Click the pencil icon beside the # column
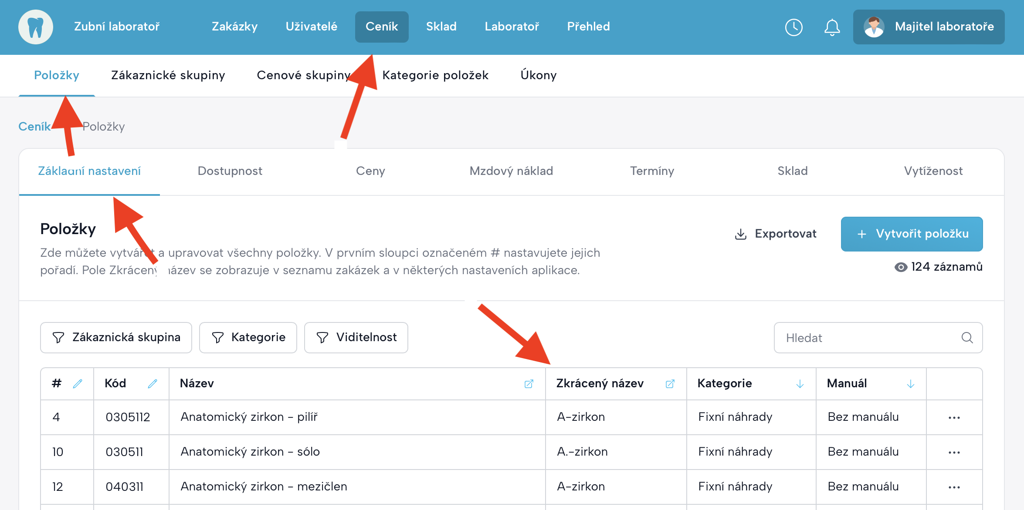Image resolution: width=1024 pixels, height=510 pixels. tap(78, 384)
